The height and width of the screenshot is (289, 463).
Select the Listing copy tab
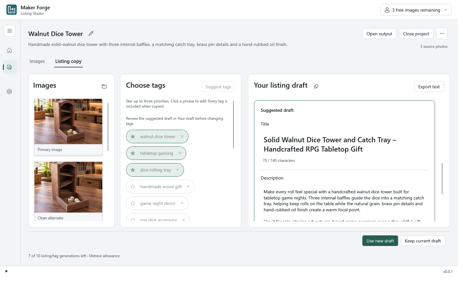click(x=68, y=61)
